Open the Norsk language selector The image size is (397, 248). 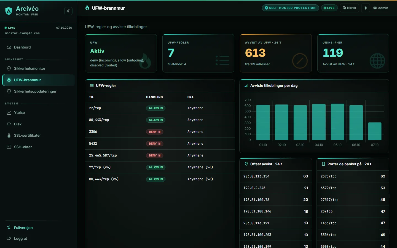pyautogui.click(x=350, y=8)
